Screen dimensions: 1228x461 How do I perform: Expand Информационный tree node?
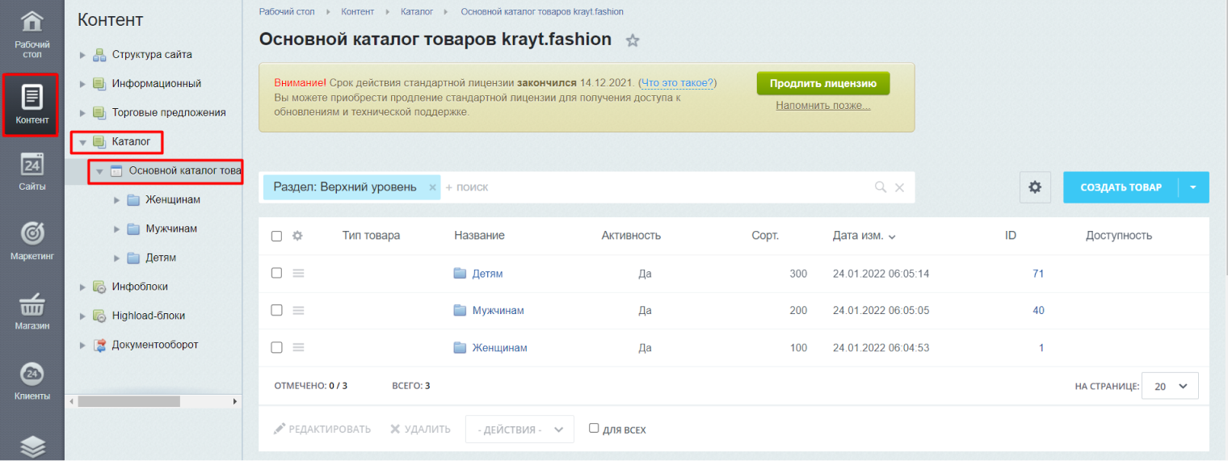82,84
